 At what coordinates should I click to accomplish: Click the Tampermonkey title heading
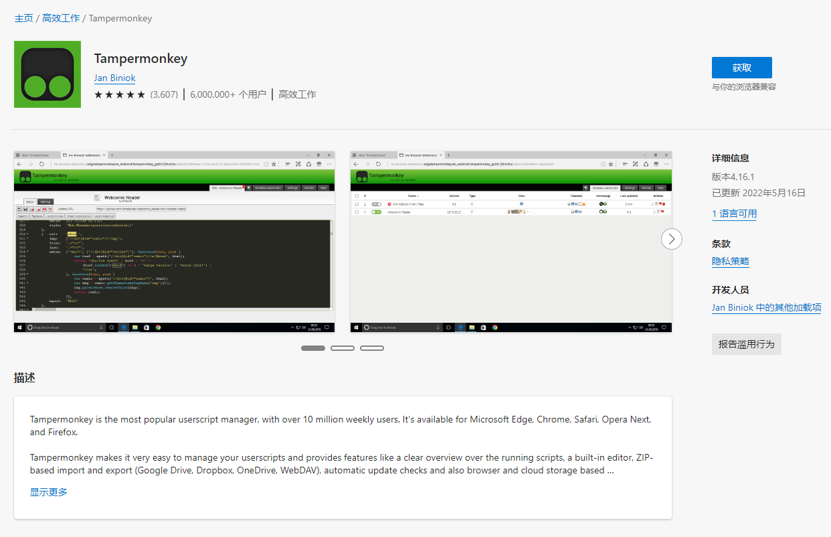click(141, 58)
